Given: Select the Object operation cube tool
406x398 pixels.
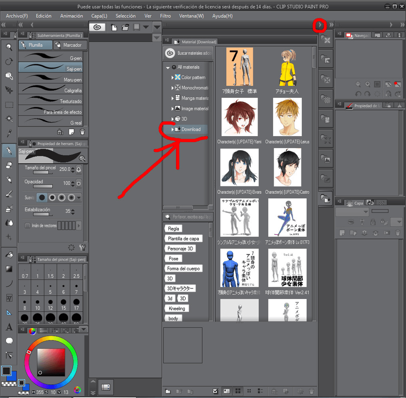Looking at the screenshot, I should pos(9,76).
